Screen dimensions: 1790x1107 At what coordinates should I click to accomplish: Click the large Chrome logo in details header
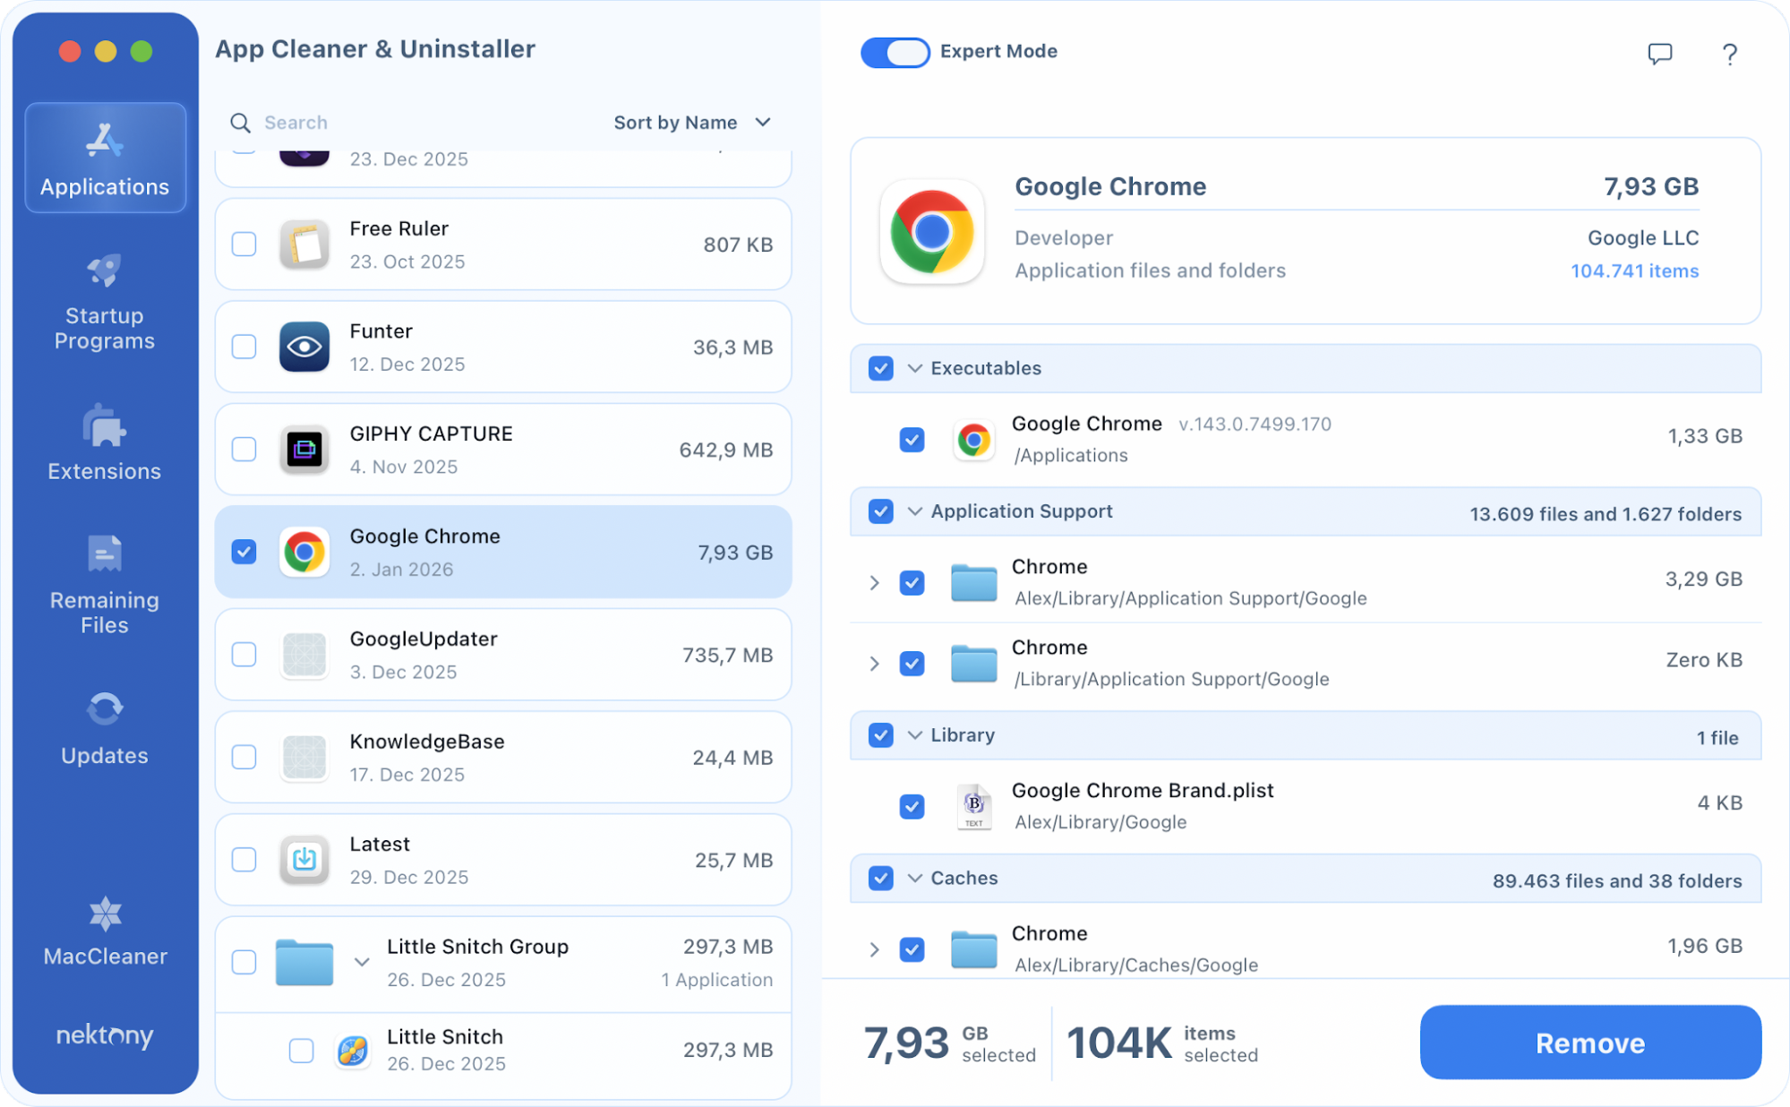pyautogui.click(x=932, y=232)
